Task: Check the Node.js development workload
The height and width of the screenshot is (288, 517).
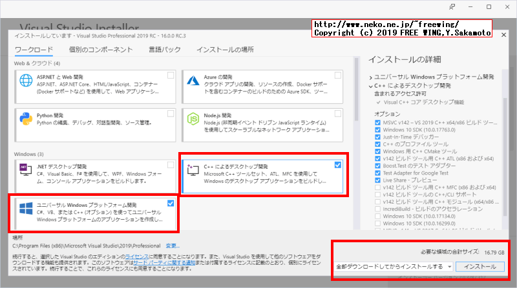Action: tap(337, 114)
